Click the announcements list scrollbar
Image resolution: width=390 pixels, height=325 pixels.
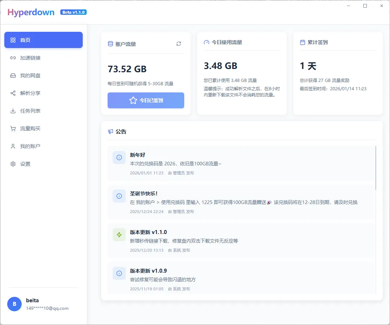pos(376,168)
